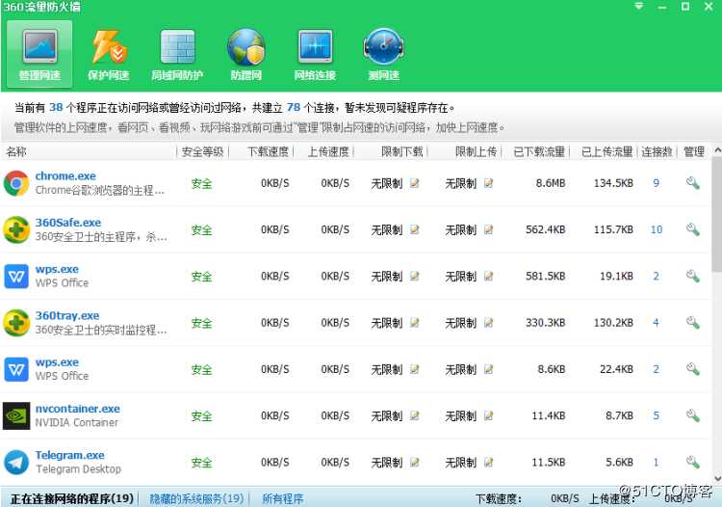Open 360Safe.exe program name link
This screenshot has height=507, width=722.
pyautogui.click(x=68, y=223)
